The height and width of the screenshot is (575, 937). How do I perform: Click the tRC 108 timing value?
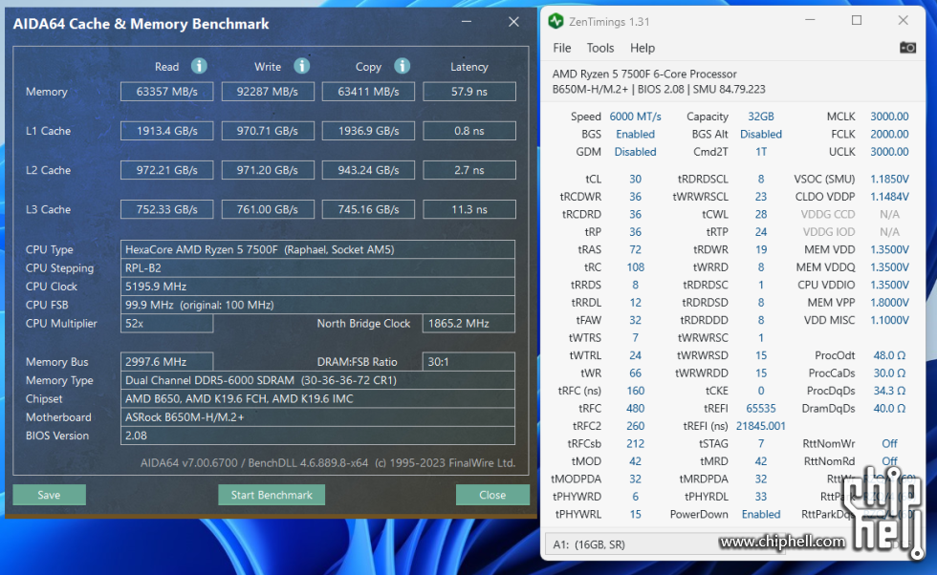point(635,266)
